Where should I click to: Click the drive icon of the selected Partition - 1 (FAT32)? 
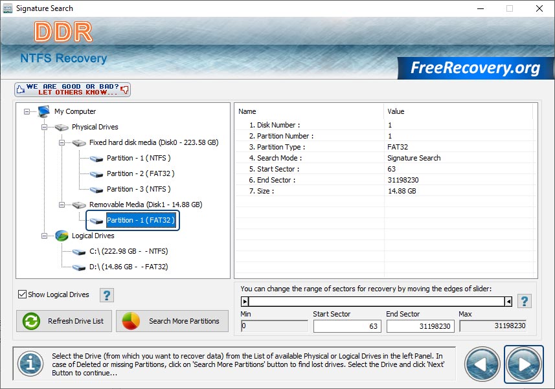[x=96, y=221]
